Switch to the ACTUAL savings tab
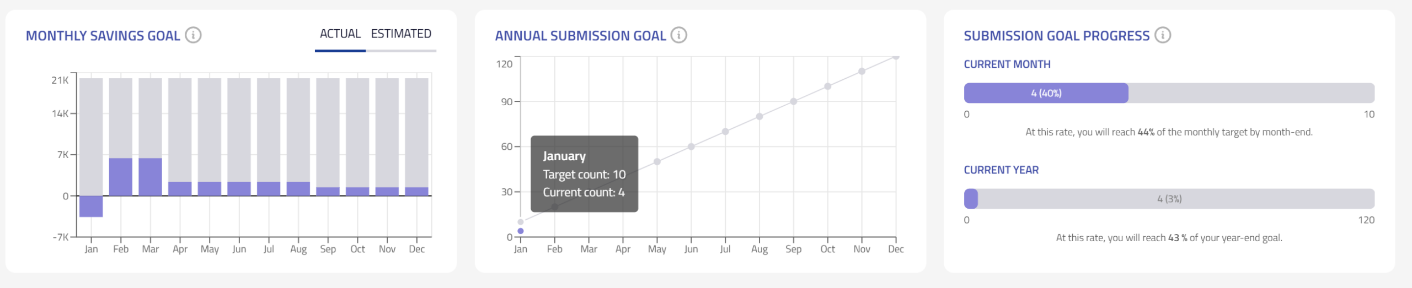The height and width of the screenshot is (288, 1412). click(x=340, y=34)
